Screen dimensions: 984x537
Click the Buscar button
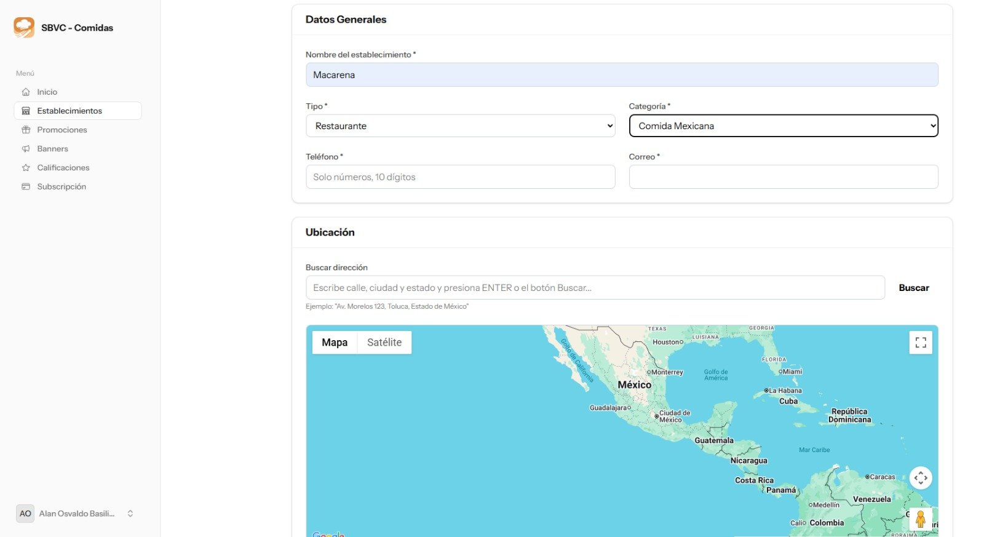click(x=914, y=288)
